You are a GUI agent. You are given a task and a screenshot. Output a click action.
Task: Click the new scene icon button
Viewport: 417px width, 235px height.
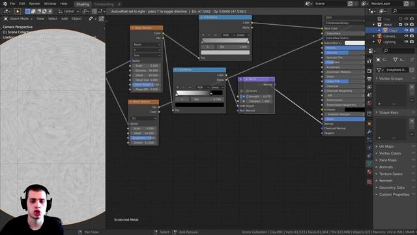pyautogui.click(x=351, y=4)
